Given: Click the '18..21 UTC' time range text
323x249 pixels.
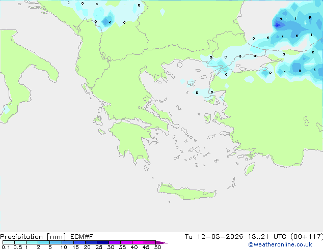Looking at the screenshot, I should [x=267, y=237].
